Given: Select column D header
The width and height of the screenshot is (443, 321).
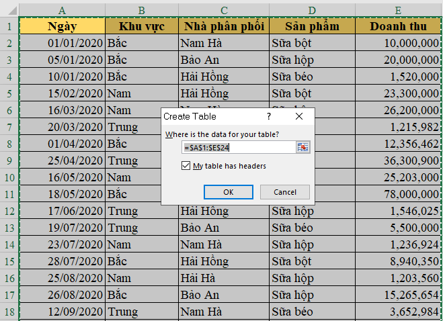Looking at the screenshot, I should [x=312, y=10].
